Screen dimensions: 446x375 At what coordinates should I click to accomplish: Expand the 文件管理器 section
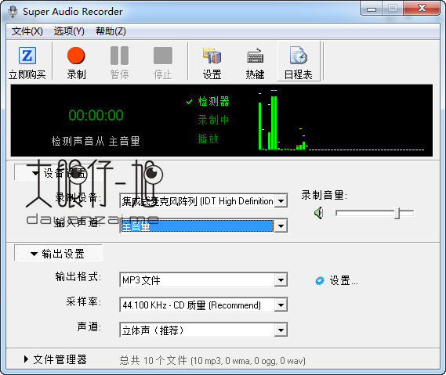click(x=56, y=359)
